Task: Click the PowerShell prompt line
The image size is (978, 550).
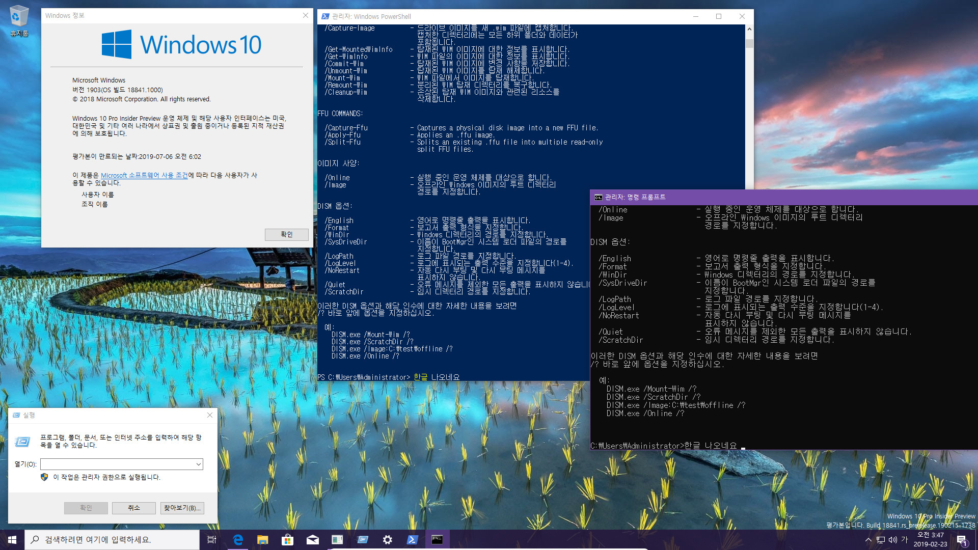Action: click(389, 377)
